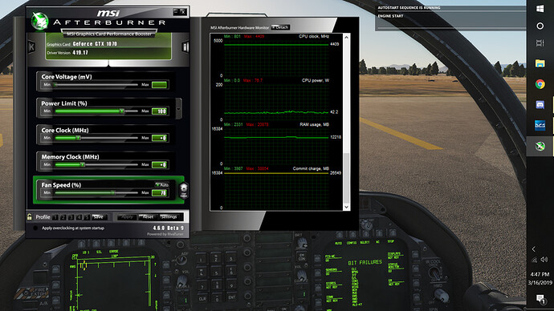Viewport: 554px width, 311px height.
Task: Enable apply overclocking at system startup
Action: pos(35,228)
